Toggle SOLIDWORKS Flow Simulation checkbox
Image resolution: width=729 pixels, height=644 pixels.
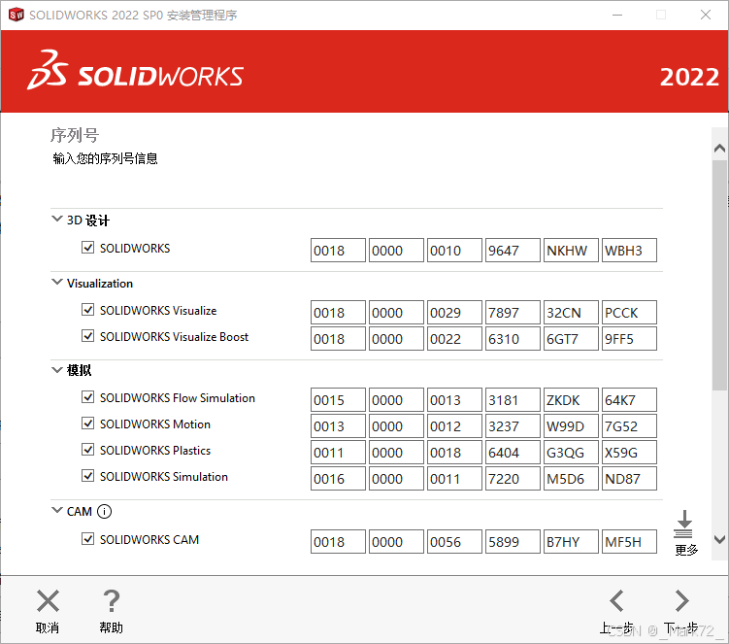coord(88,397)
